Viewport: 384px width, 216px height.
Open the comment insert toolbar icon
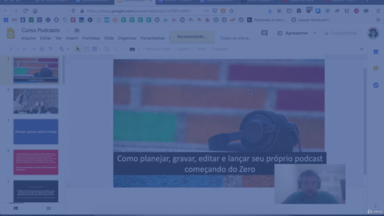pos(132,49)
